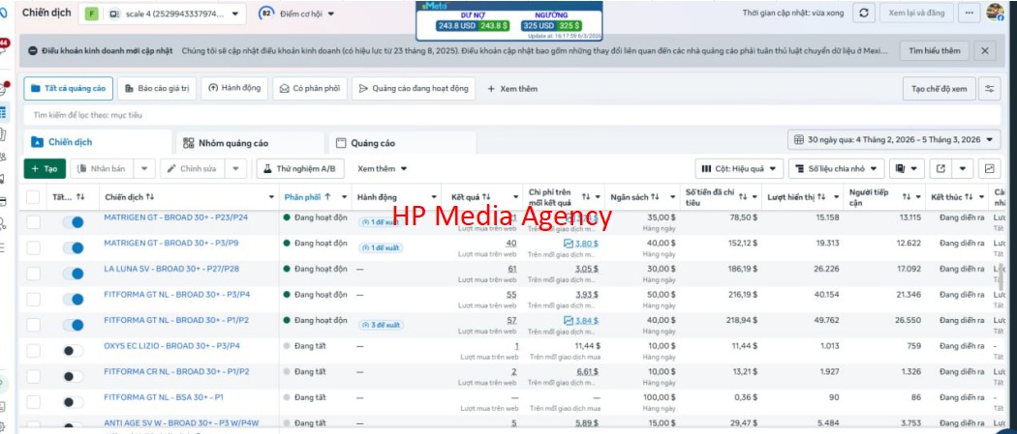
Task: Open LA LUNA SV - BROAD 30+ campaign link
Action: click(x=171, y=269)
